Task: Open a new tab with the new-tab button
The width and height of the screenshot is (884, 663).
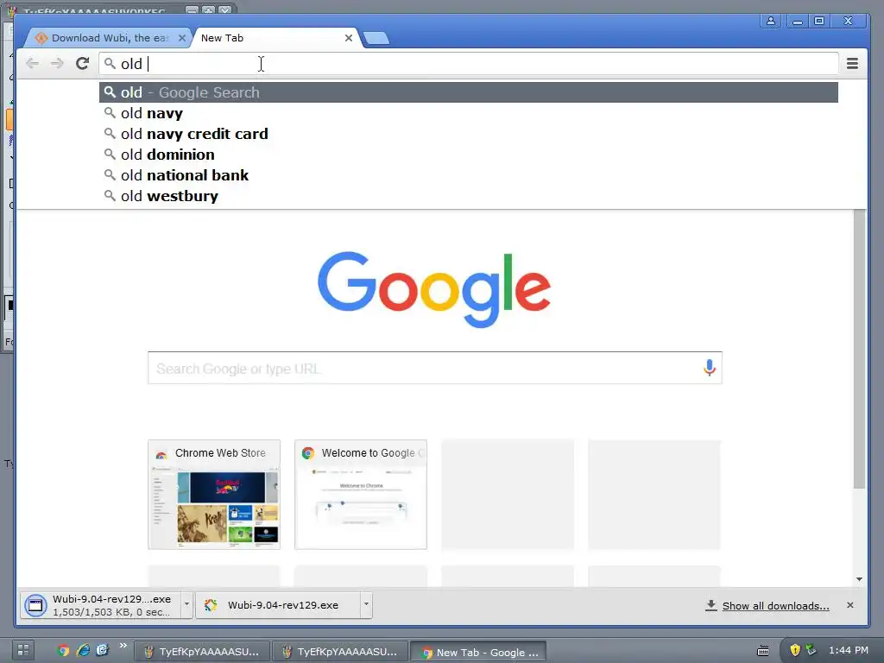Action: coord(376,38)
